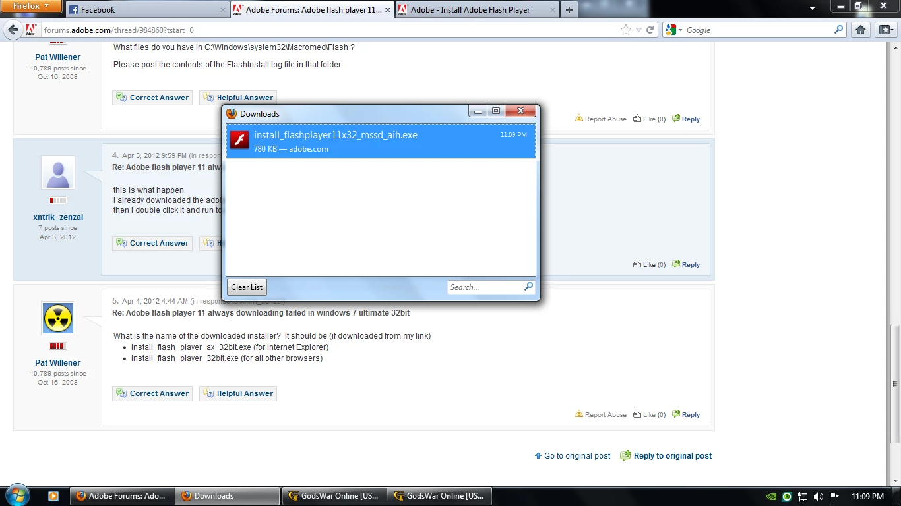Mark post 4 as Correct Answer

point(152,243)
